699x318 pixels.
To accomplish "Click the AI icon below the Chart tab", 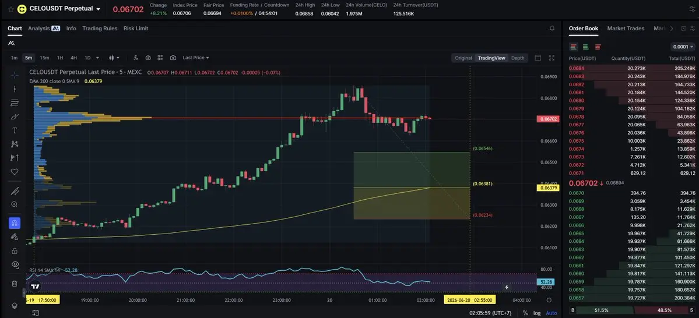I will 11,43.
